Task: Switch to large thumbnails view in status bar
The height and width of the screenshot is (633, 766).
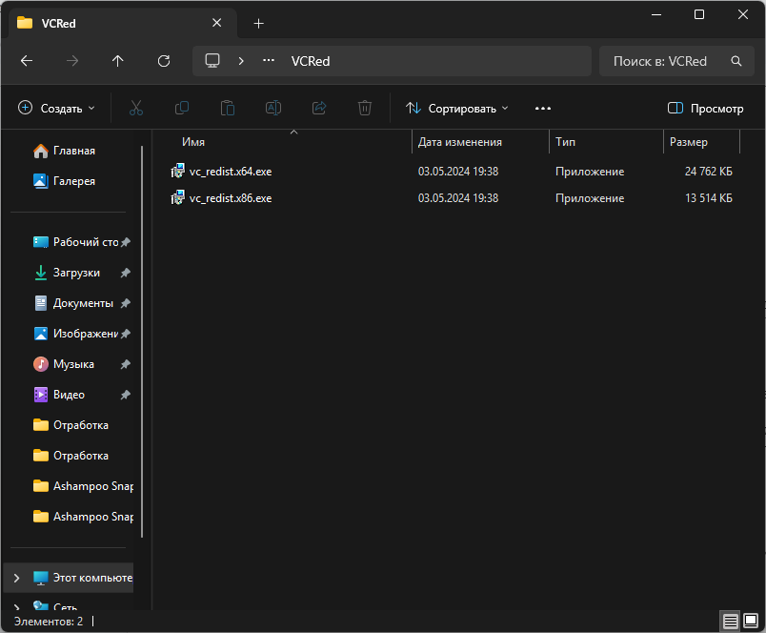Action: 751,622
